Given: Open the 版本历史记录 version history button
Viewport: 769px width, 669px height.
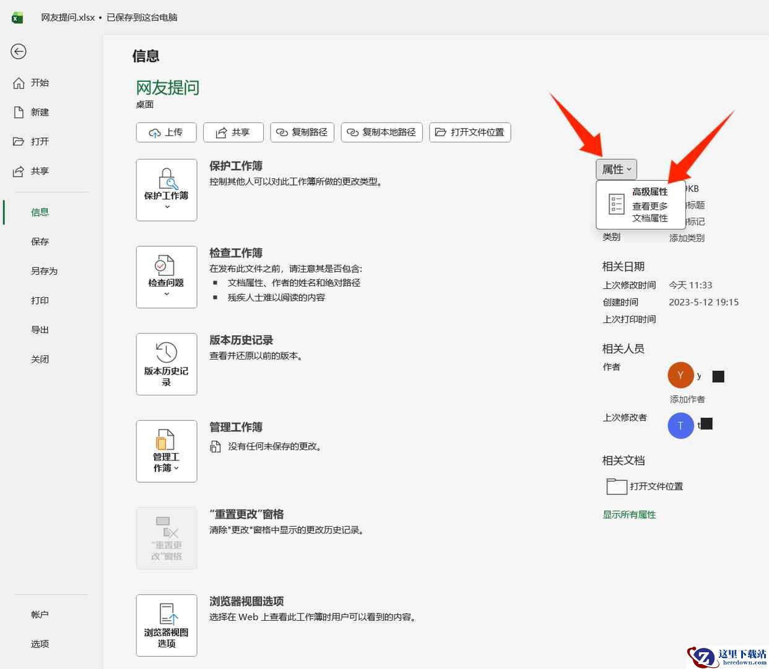Looking at the screenshot, I should click(167, 364).
